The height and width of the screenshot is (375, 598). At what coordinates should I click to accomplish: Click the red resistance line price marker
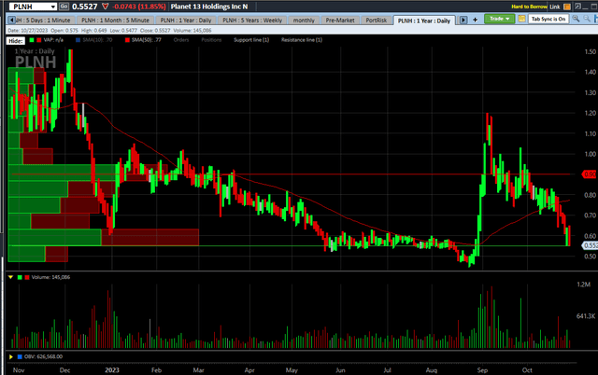click(x=590, y=174)
